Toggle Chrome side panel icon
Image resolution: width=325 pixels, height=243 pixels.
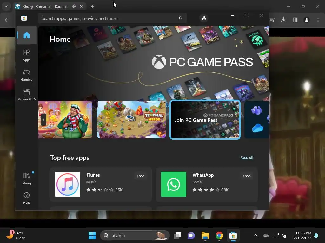click(x=295, y=20)
